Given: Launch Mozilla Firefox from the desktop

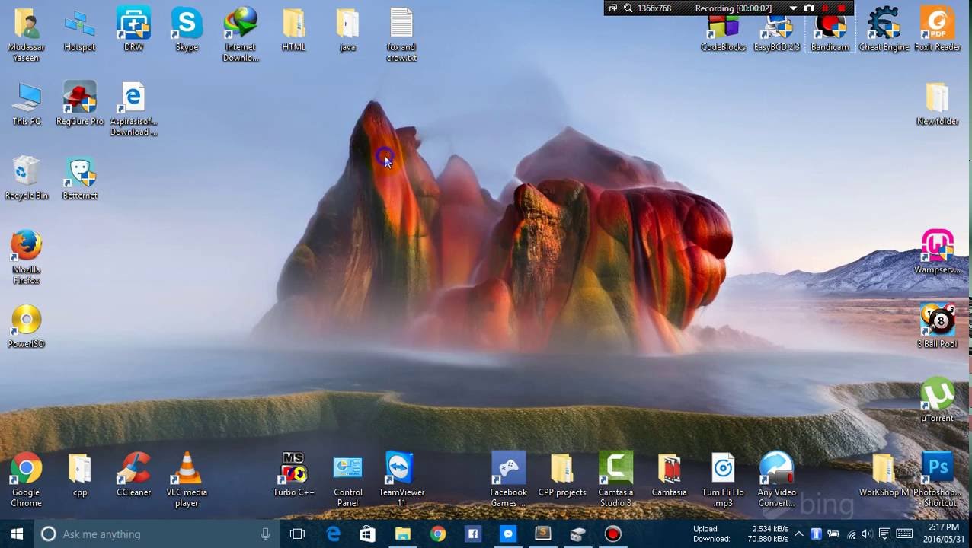Looking at the screenshot, I should coord(27,257).
